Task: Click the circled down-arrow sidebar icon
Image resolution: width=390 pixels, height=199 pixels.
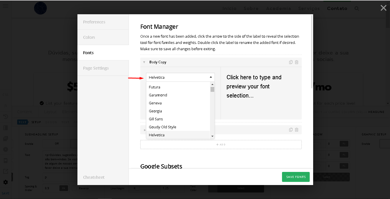Action: 5,149
